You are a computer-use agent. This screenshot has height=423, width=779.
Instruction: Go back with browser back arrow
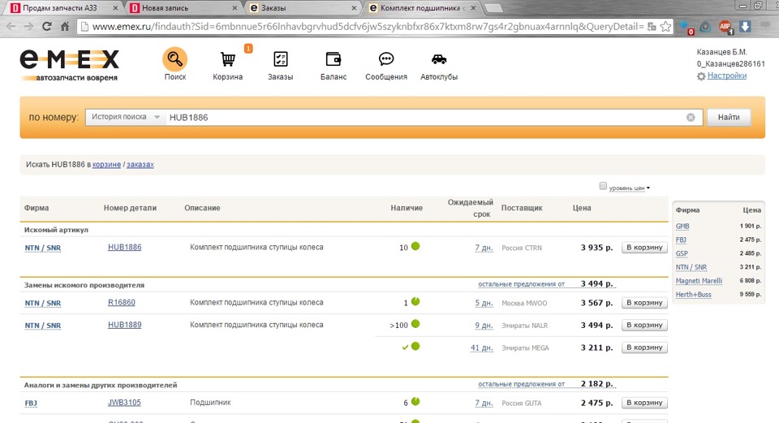click(x=11, y=26)
